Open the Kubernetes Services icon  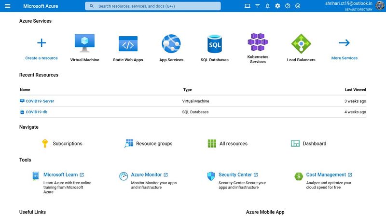(258, 42)
